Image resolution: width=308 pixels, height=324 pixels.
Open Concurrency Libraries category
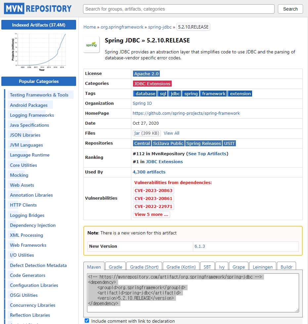click(32, 305)
